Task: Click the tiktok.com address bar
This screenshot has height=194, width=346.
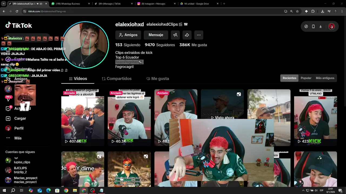Action: tap(151, 11)
